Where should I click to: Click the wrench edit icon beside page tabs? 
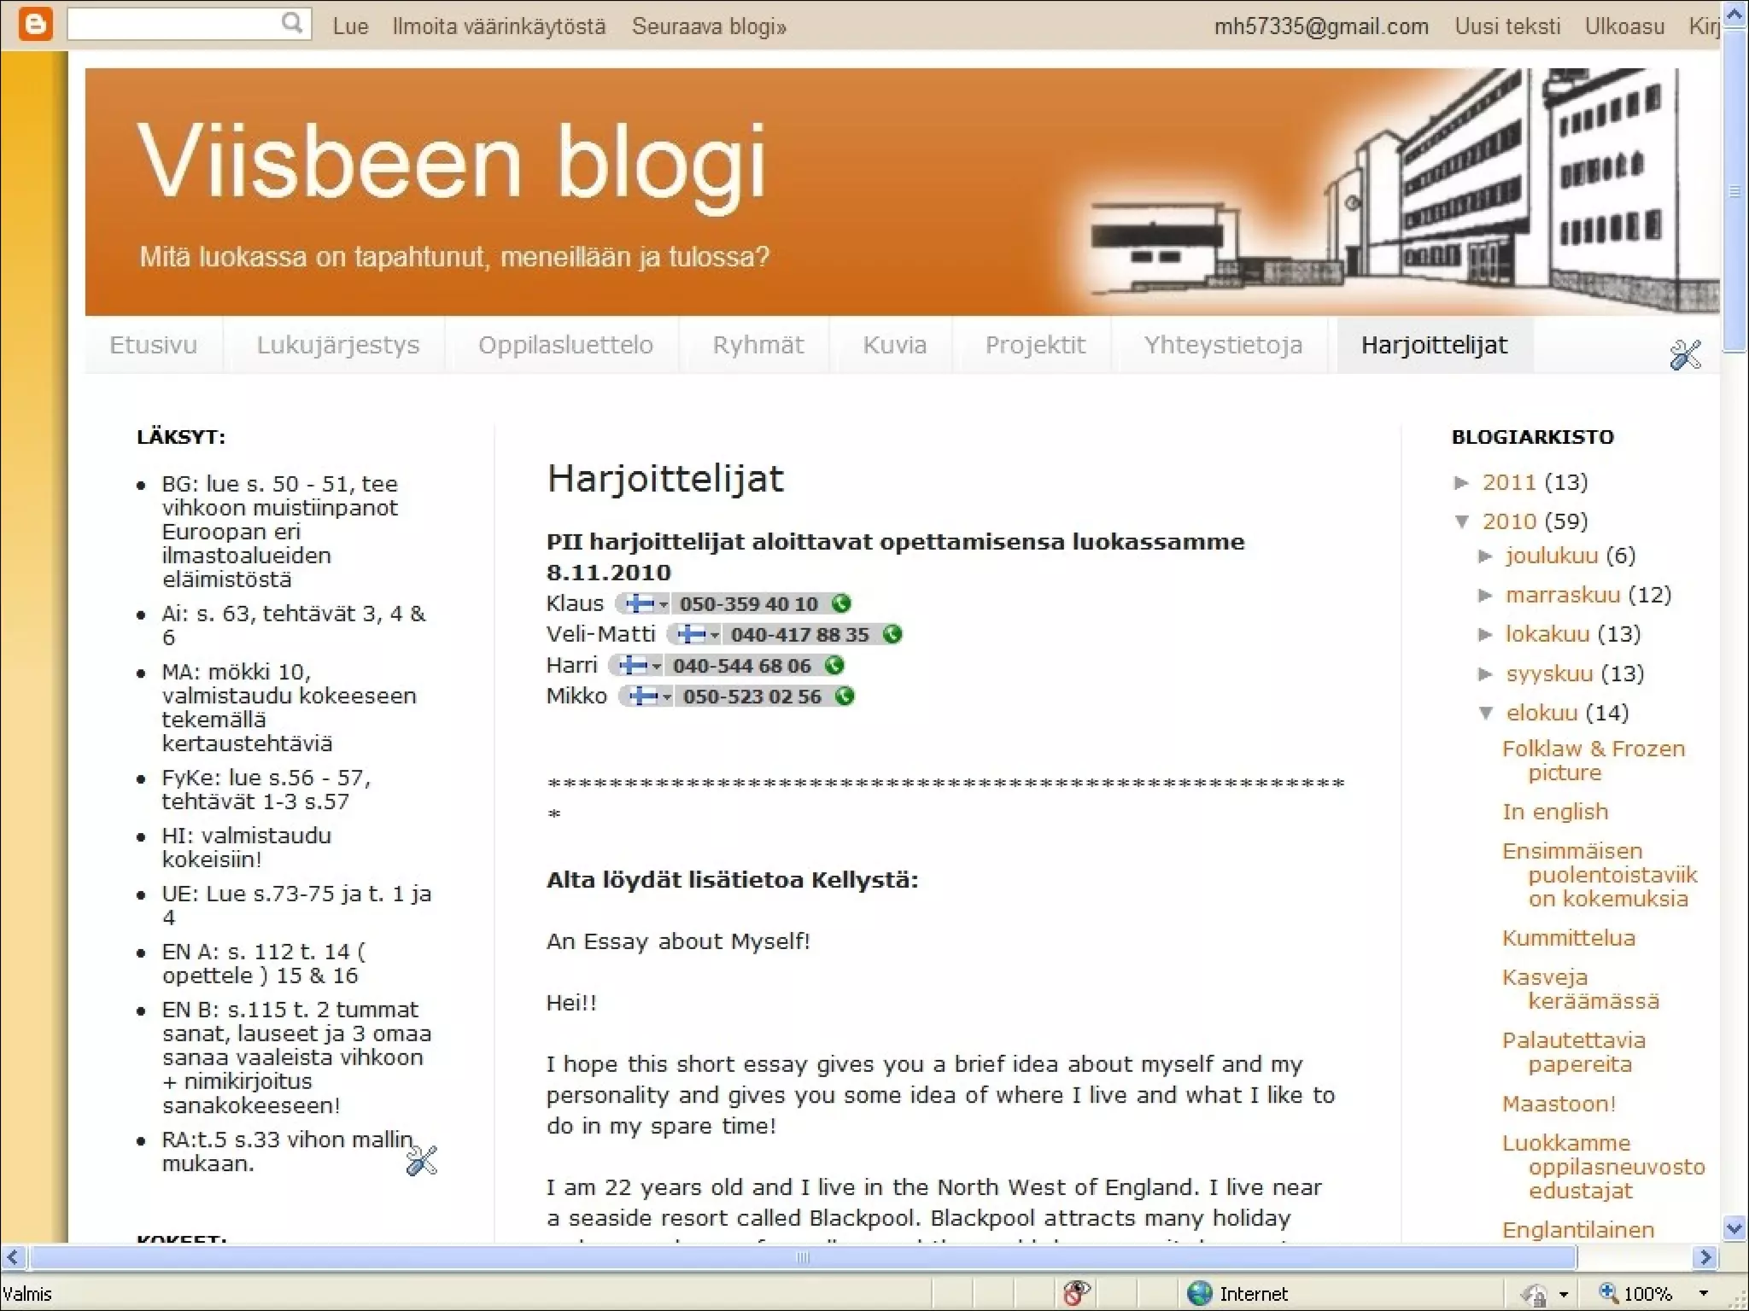(x=1685, y=354)
